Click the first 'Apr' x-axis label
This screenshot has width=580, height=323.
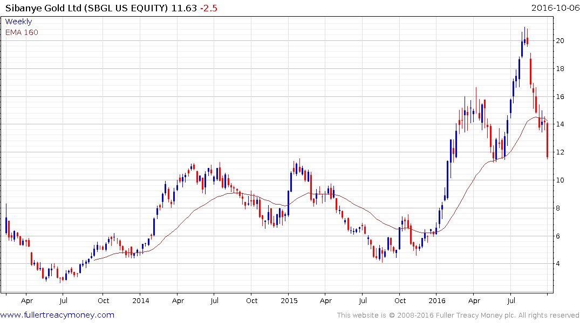coord(27,301)
